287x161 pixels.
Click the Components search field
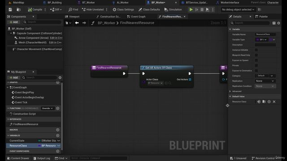[43, 22]
